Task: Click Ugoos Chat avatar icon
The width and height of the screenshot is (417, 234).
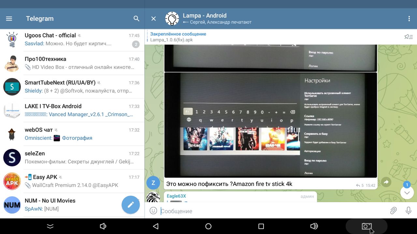Action: [12, 40]
